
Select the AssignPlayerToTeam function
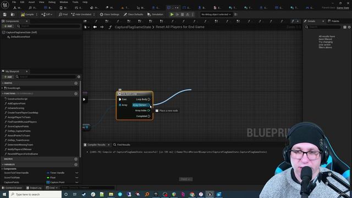[19, 117]
